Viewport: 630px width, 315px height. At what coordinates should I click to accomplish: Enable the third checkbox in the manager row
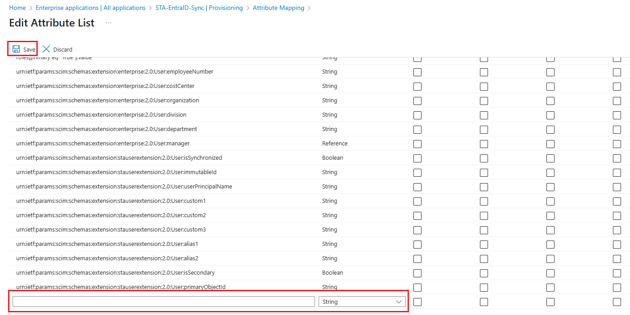(550, 144)
